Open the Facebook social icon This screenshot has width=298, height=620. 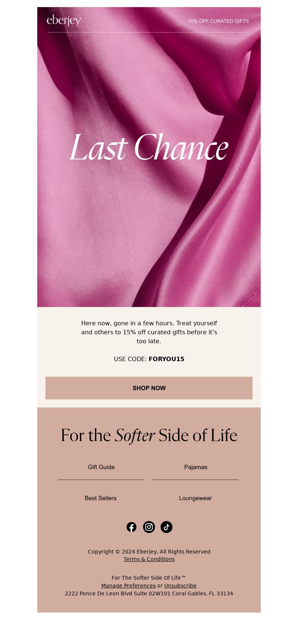(x=131, y=527)
